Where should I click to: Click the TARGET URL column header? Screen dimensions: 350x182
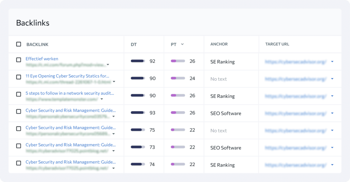click(277, 44)
